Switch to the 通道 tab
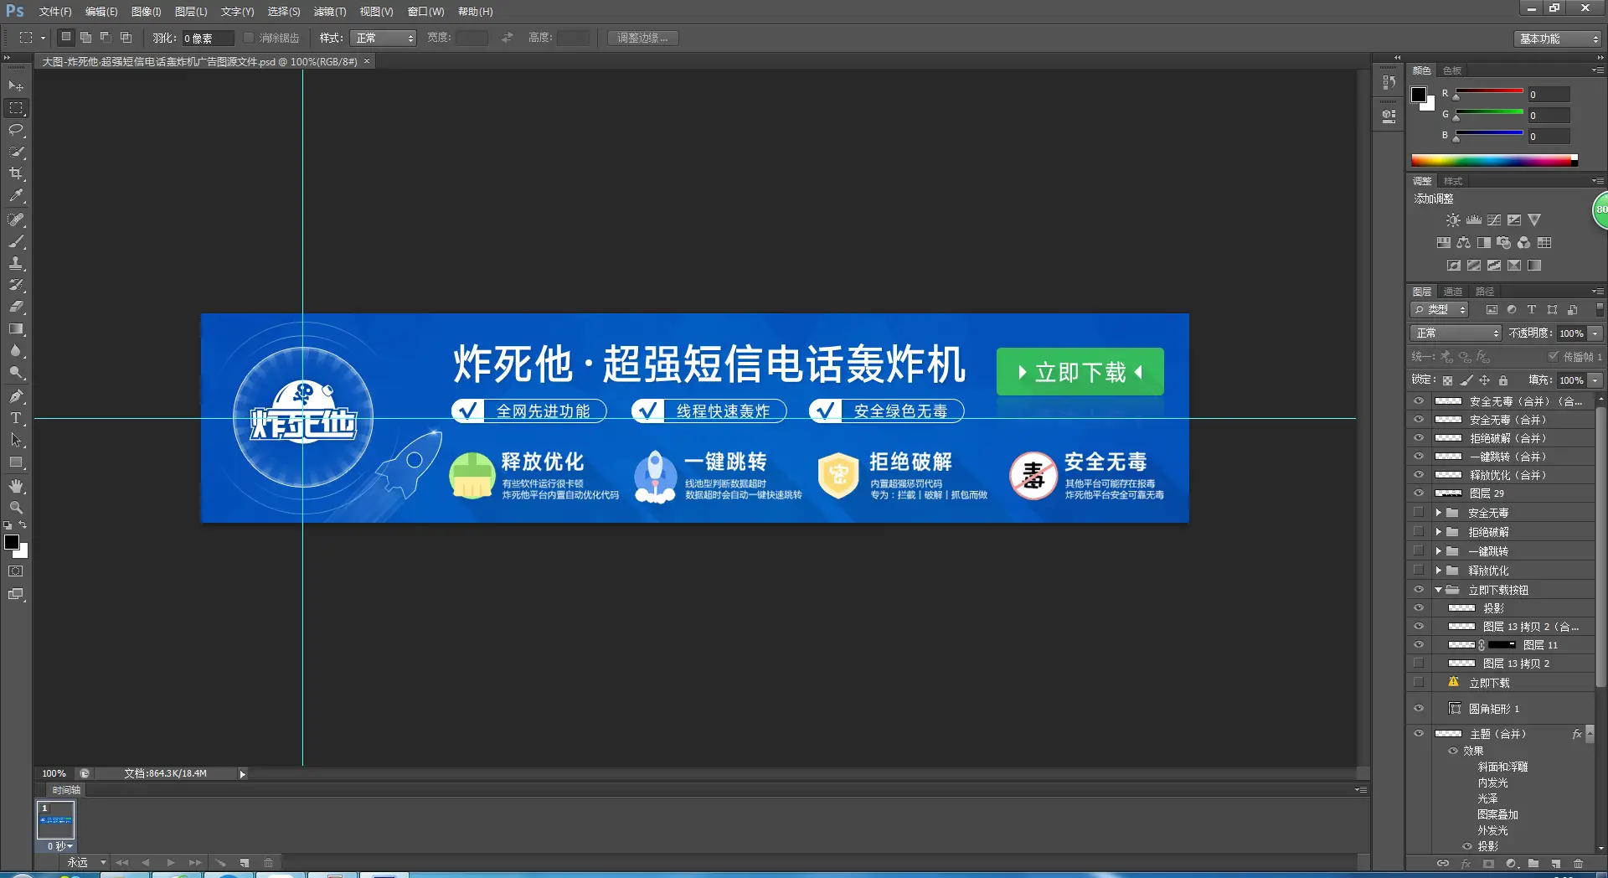This screenshot has height=878, width=1608. (1453, 291)
